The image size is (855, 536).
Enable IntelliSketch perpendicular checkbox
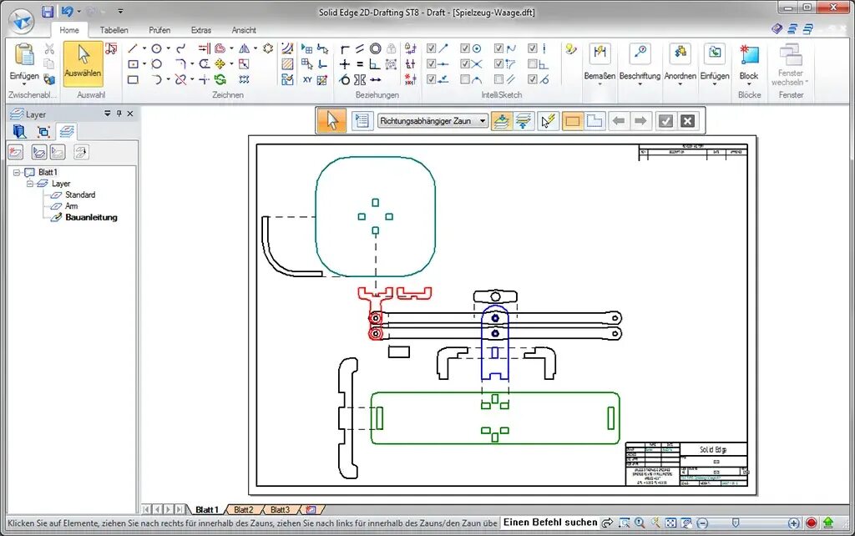coord(532,64)
